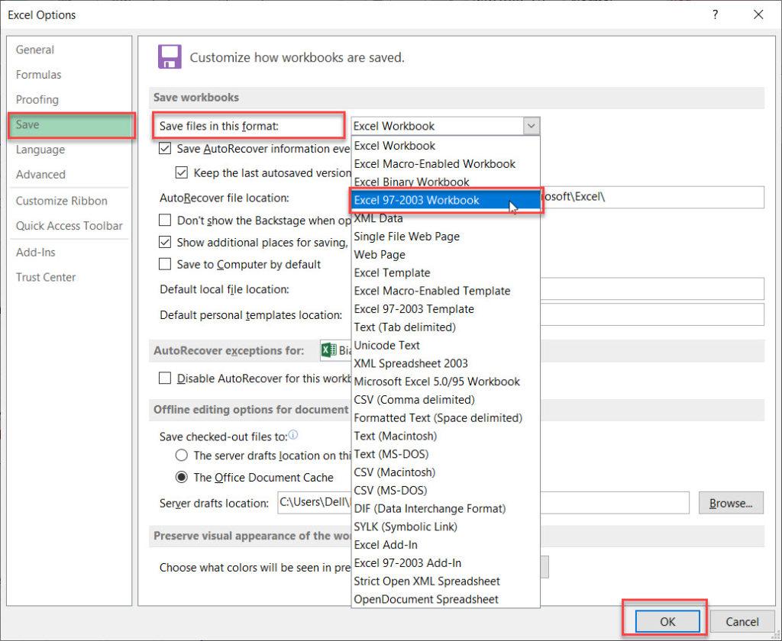
Task: Toggle Save AutoRecover information checkbox
Action: [165, 148]
